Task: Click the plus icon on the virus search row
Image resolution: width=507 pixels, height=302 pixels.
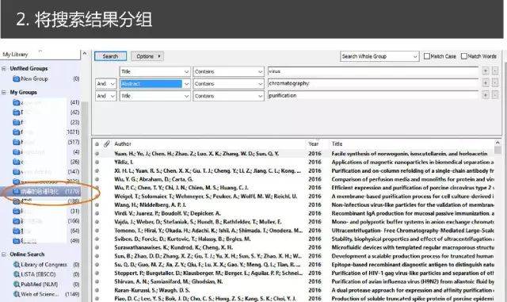Action: tap(486, 71)
